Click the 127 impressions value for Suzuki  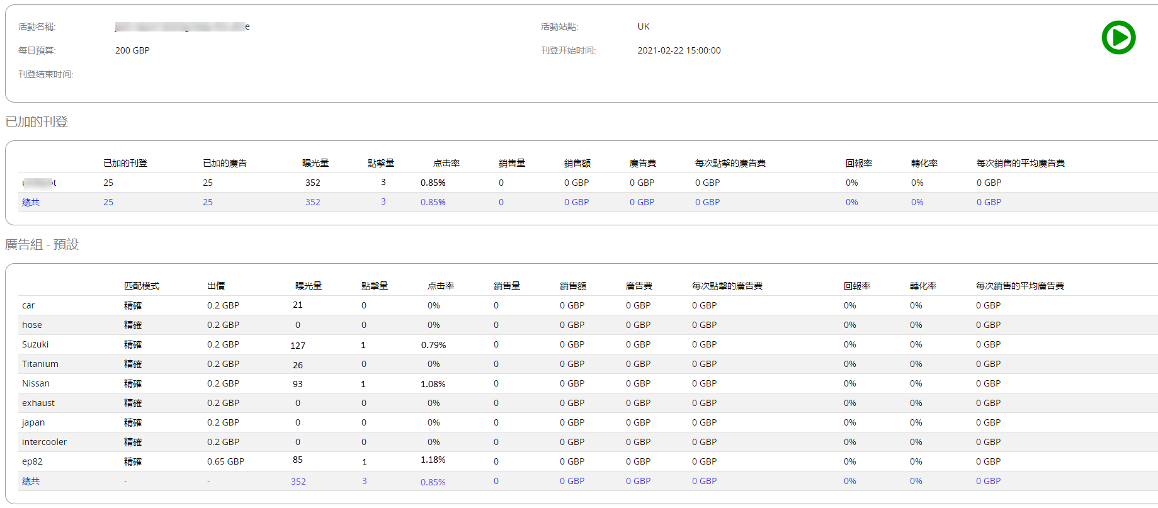click(298, 346)
